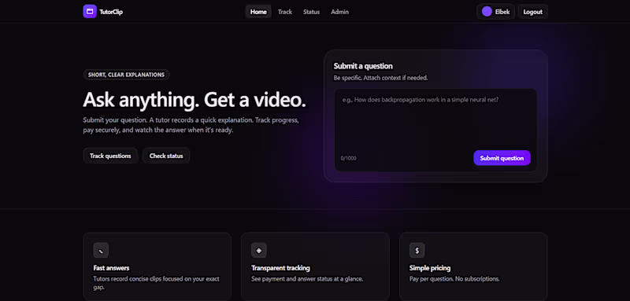The height and width of the screenshot is (301, 630).
Task: Click the Logout button
Action: 533,12
